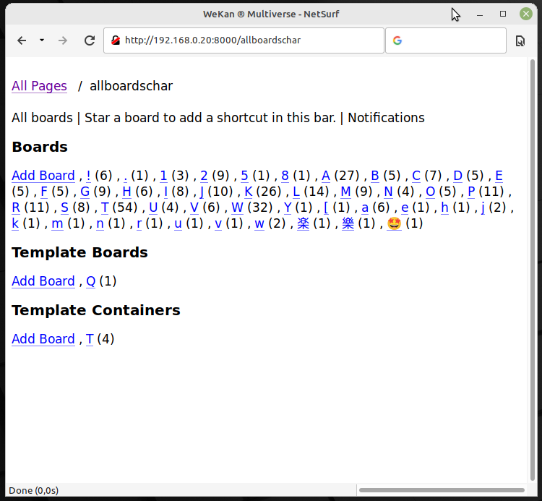Open the page info document icon
The image size is (542, 501).
(x=520, y=40)
